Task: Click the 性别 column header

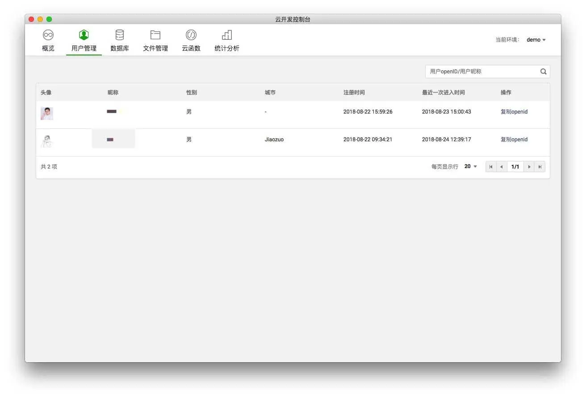Action: click(x=192, y=93)
